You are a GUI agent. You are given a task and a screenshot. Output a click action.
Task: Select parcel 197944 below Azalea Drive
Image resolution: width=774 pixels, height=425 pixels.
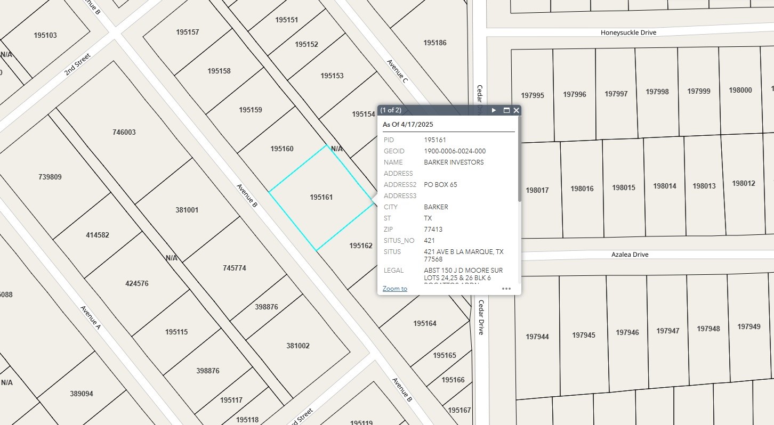(537, 337)
